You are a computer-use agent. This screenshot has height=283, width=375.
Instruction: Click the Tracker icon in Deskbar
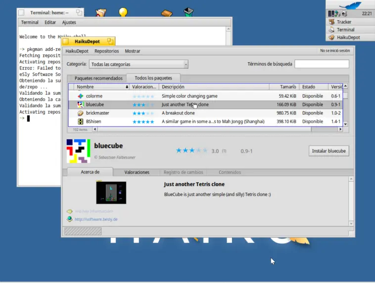(x=331, y=22)
